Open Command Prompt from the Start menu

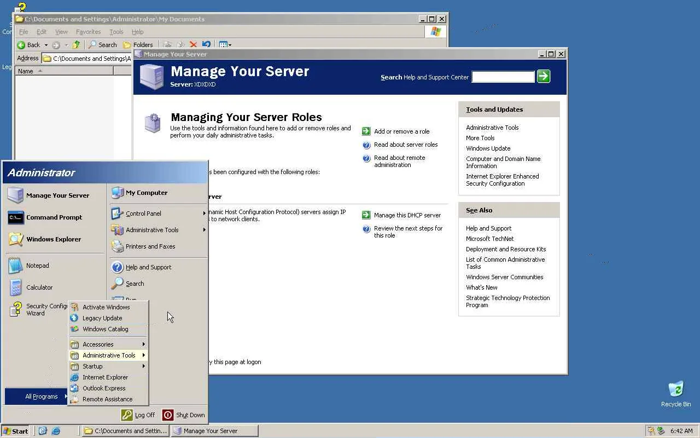54,217
